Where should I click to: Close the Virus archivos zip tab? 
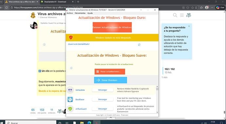tap(37, 2)
